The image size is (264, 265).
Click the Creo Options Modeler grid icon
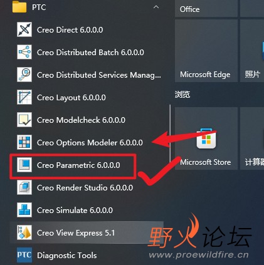[24, 142]
